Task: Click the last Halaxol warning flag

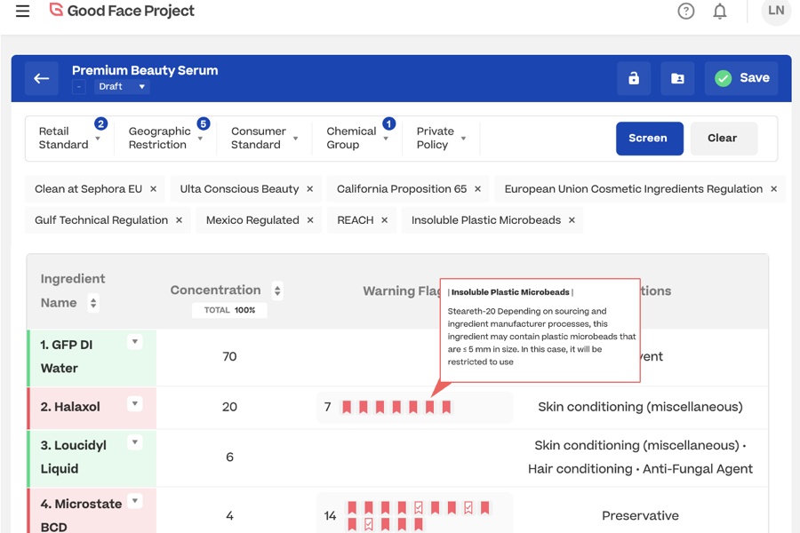Action: coord(446,407)
